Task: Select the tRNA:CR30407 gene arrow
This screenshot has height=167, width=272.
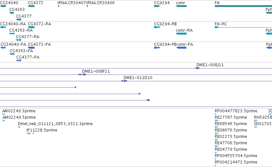Action: (x=58, y=6)
